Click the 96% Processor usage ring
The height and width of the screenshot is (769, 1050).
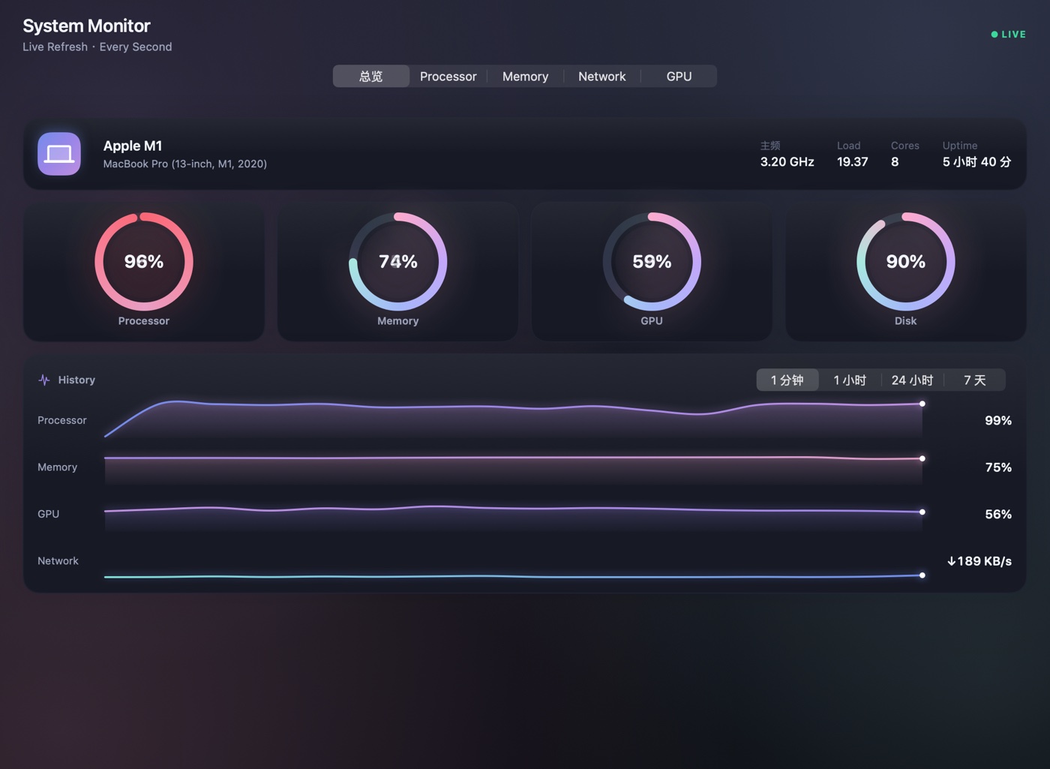pos(144,262)
